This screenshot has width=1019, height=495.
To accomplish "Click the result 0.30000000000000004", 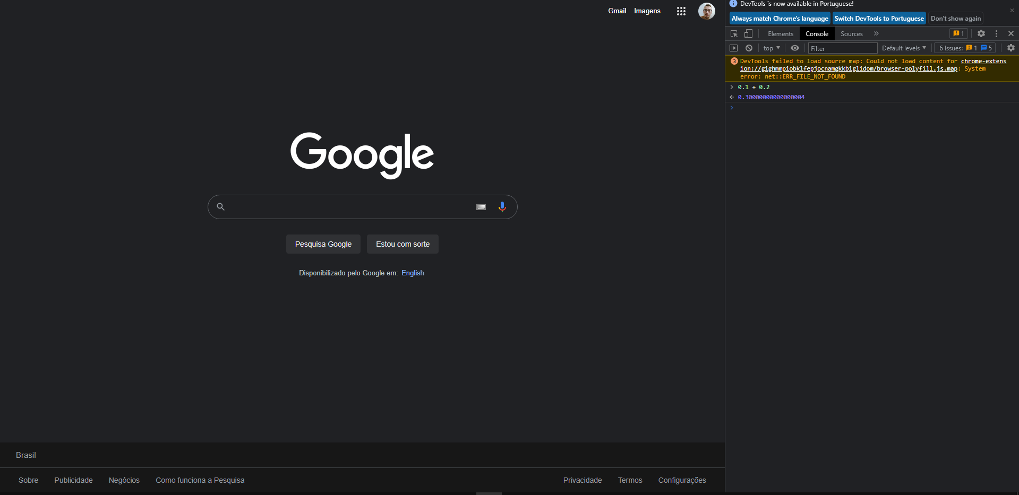I will [x=771, y=97].
